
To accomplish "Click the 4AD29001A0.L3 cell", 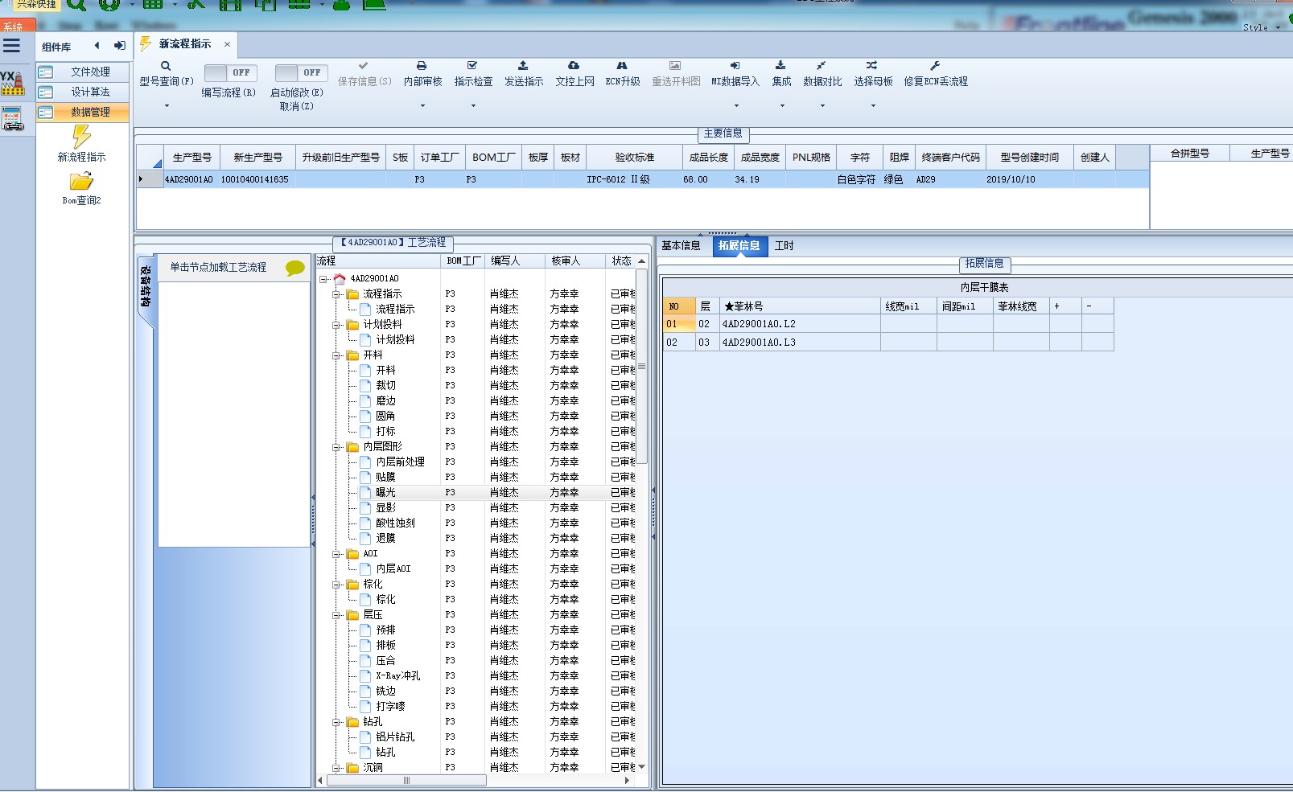I will (800, 343).
